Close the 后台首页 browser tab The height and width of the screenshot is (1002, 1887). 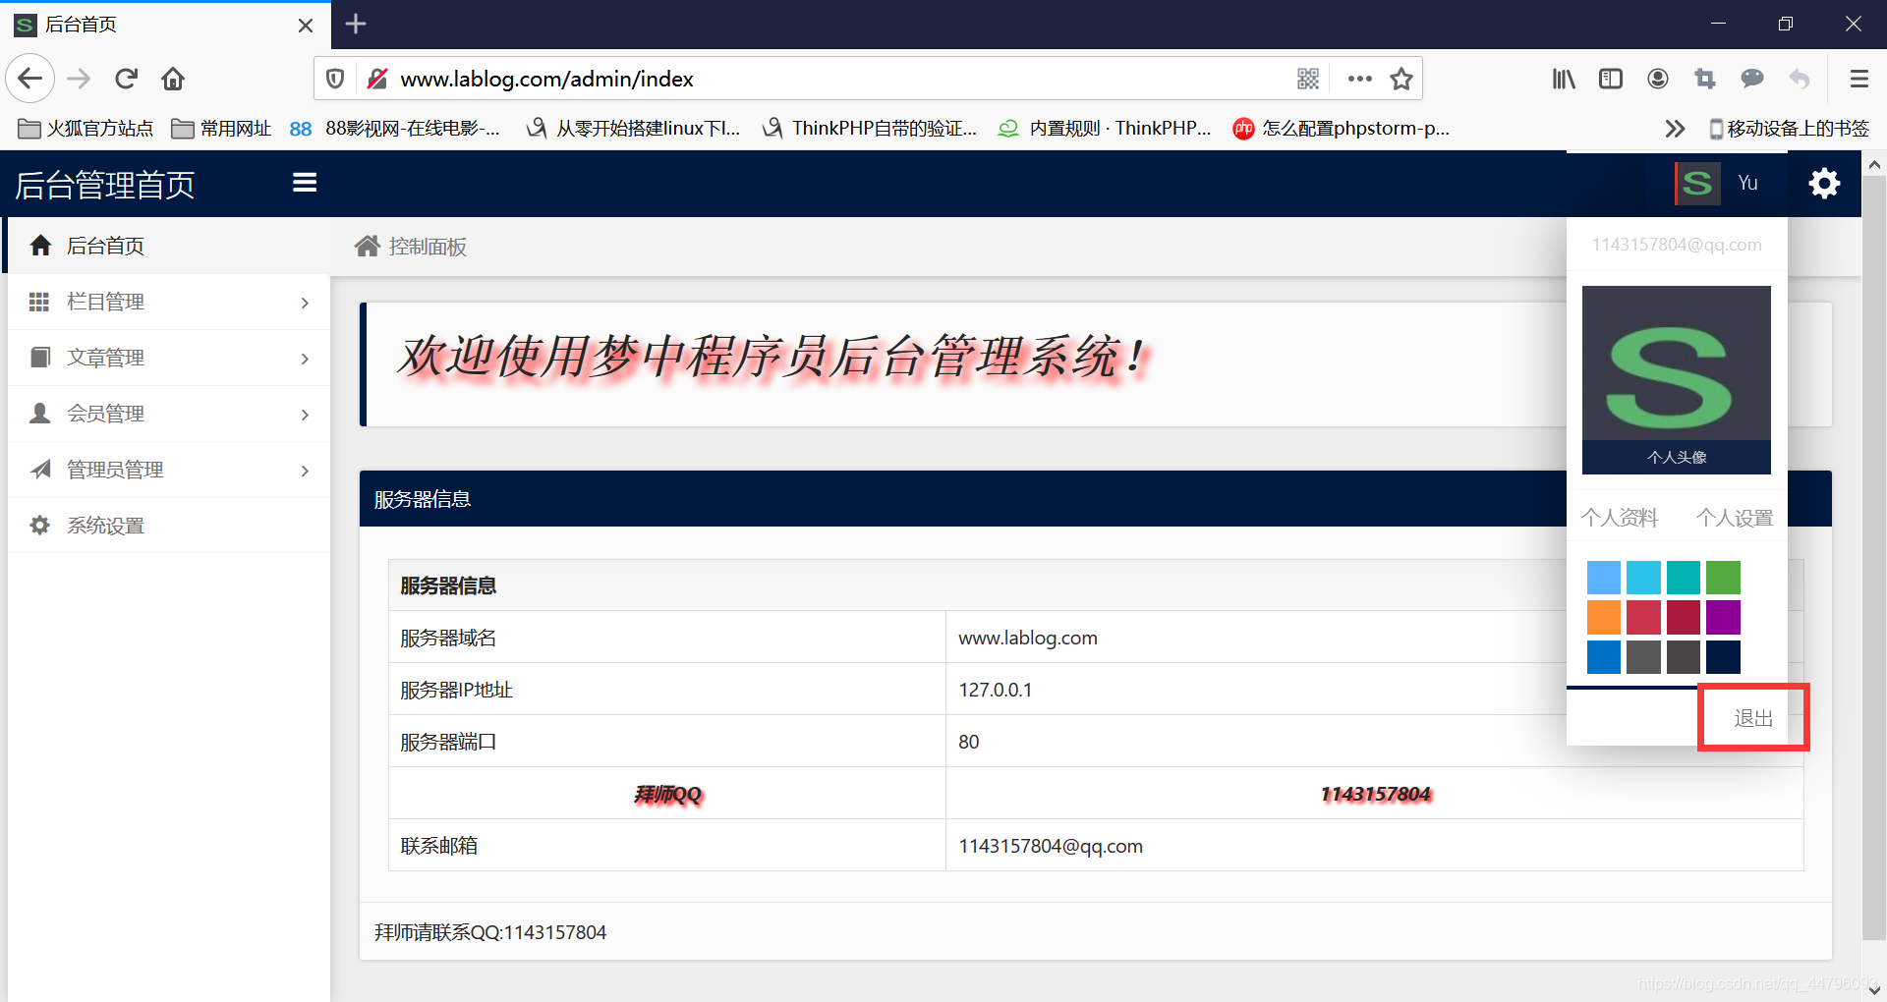(306, 26)
